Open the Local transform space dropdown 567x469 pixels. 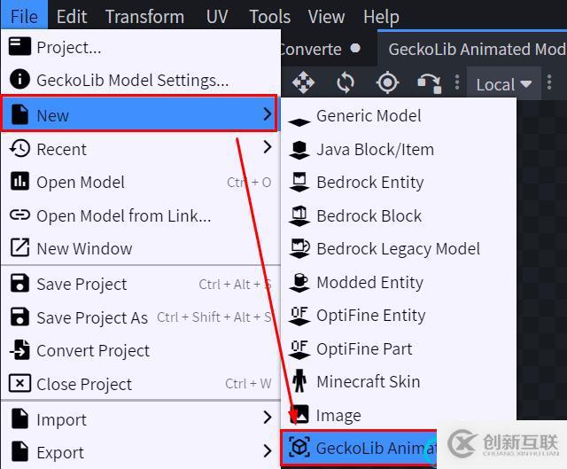(x=503, y=84)
